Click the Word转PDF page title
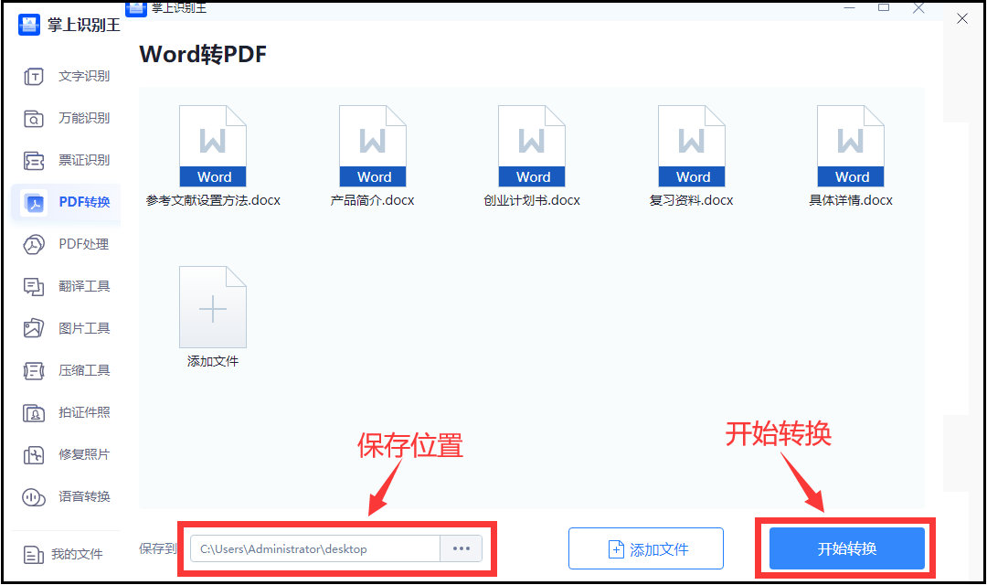The height and width of the screenshot is (585, 987). click(203, 55)
